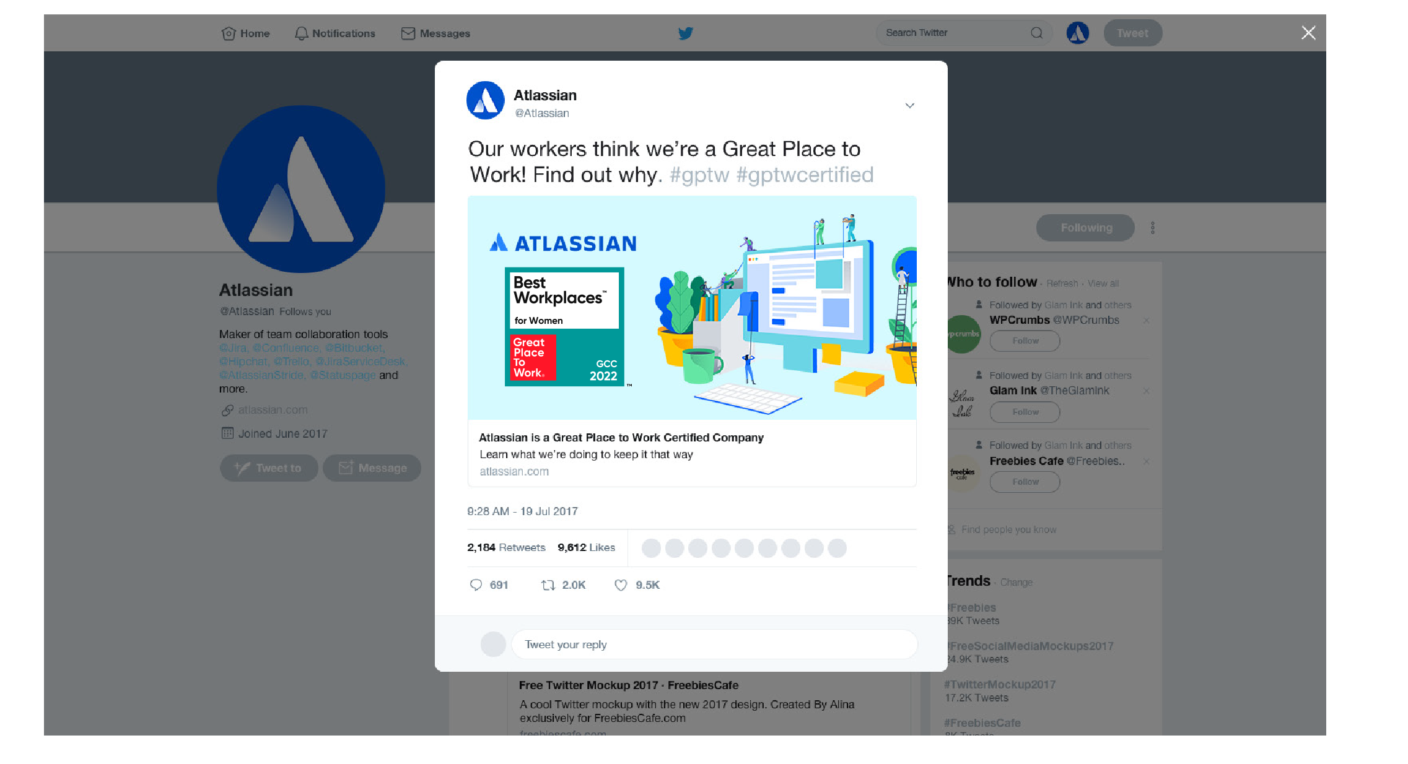View the 9,612 Likes list
Image resolution: width=1408 pixels, height=764 pixels.
point(586,548)
